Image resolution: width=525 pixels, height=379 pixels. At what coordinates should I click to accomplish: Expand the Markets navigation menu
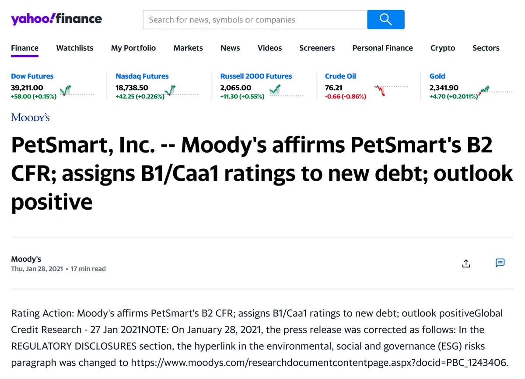[x=188, y=48]
